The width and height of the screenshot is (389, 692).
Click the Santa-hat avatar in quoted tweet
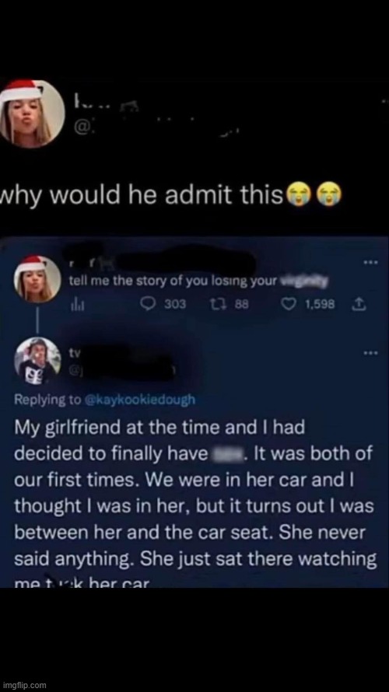click(x=37, y=278)
